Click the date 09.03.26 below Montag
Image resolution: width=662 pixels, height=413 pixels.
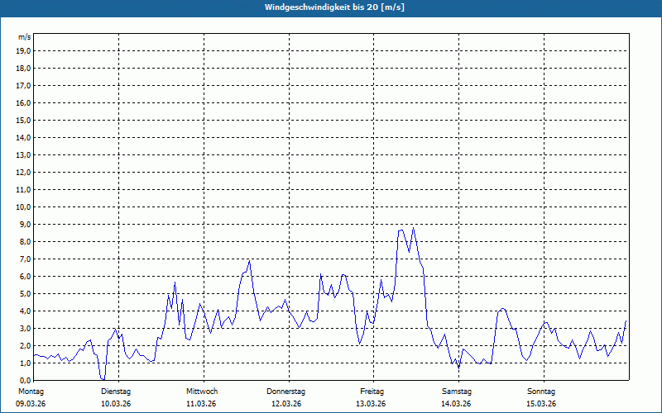pyautogui.click(x=31, y=404)
